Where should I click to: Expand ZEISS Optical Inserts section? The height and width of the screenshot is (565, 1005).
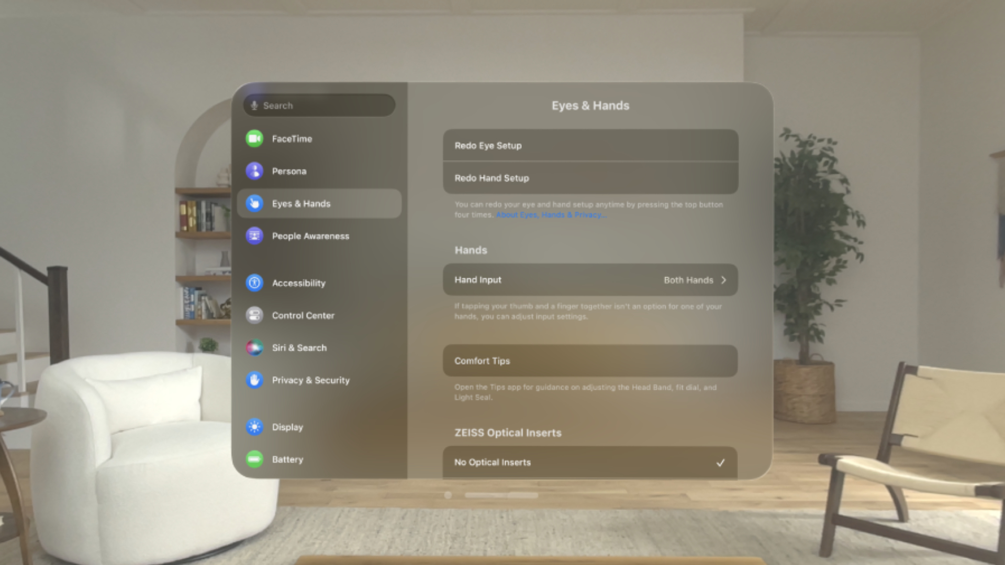click(x=507, y=433)
